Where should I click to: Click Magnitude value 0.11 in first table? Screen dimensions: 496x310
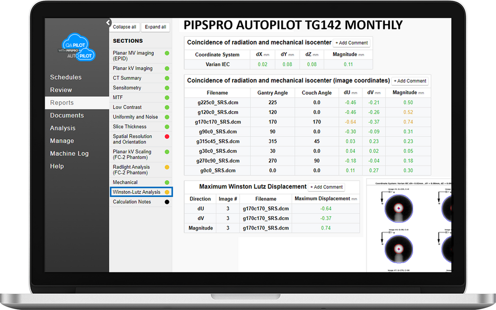(348, 64)
